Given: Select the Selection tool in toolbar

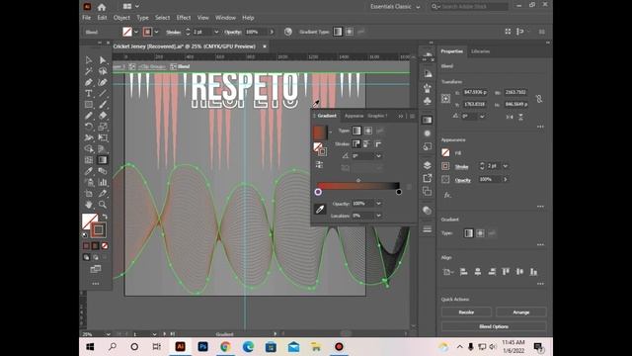Looking at the screenshot, I should pyautogui.click(x=89, y=60).
